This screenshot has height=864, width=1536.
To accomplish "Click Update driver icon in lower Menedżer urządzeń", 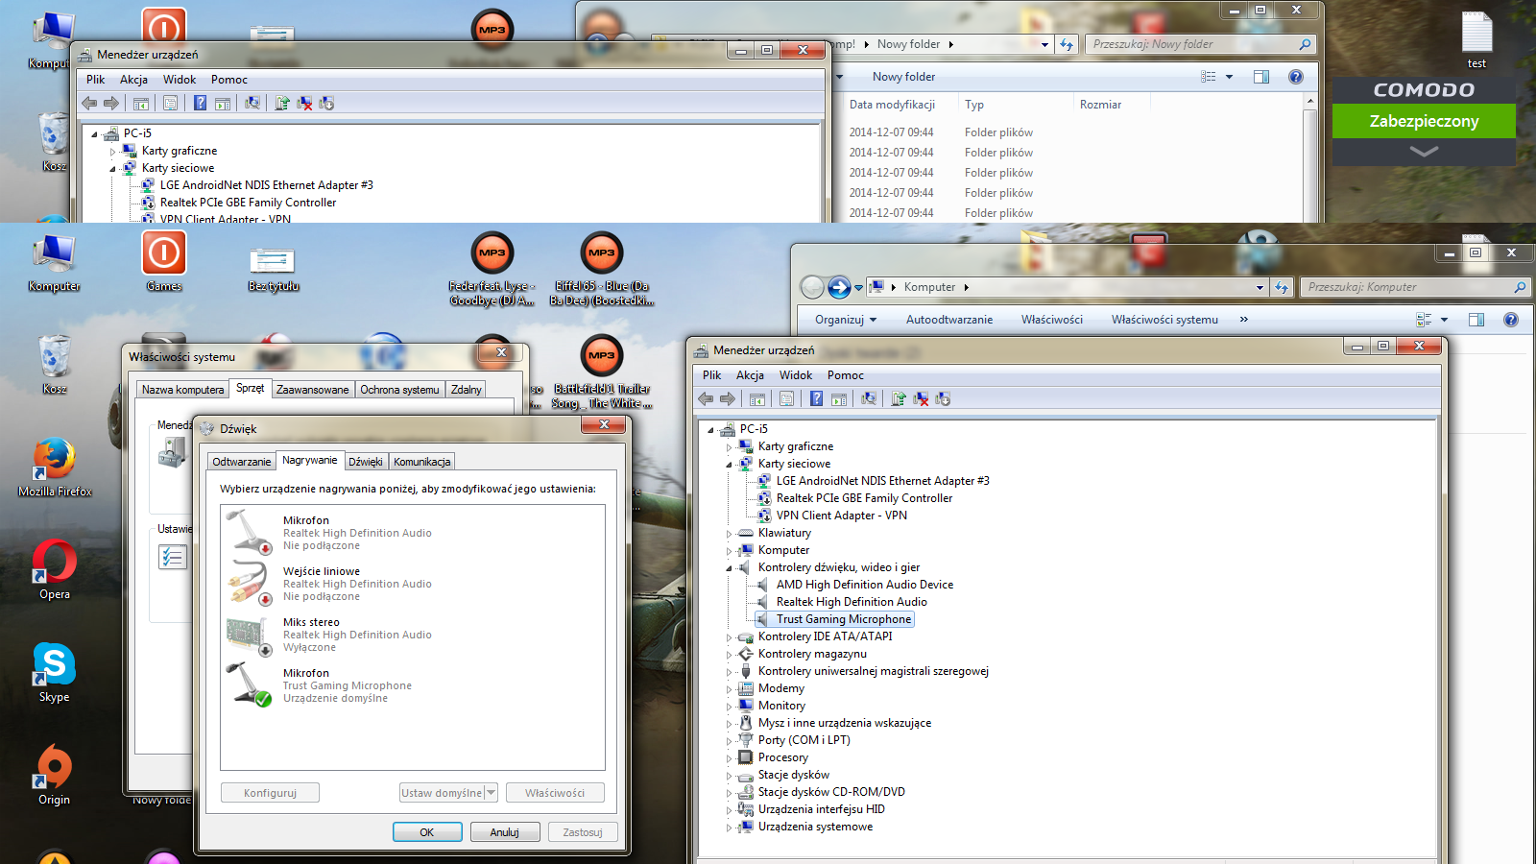I will click(x=899, y=399).
